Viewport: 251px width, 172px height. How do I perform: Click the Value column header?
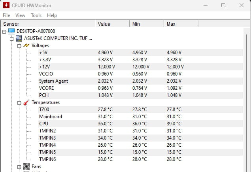coord(112,24)
